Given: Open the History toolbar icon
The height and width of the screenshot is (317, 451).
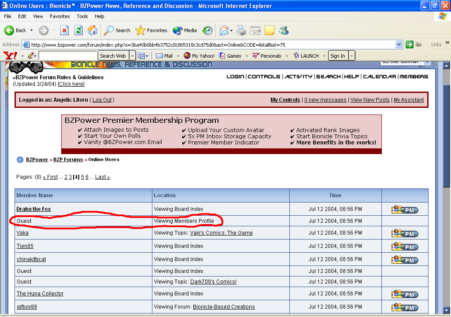Looking at the screenshot, I should 207,30.
